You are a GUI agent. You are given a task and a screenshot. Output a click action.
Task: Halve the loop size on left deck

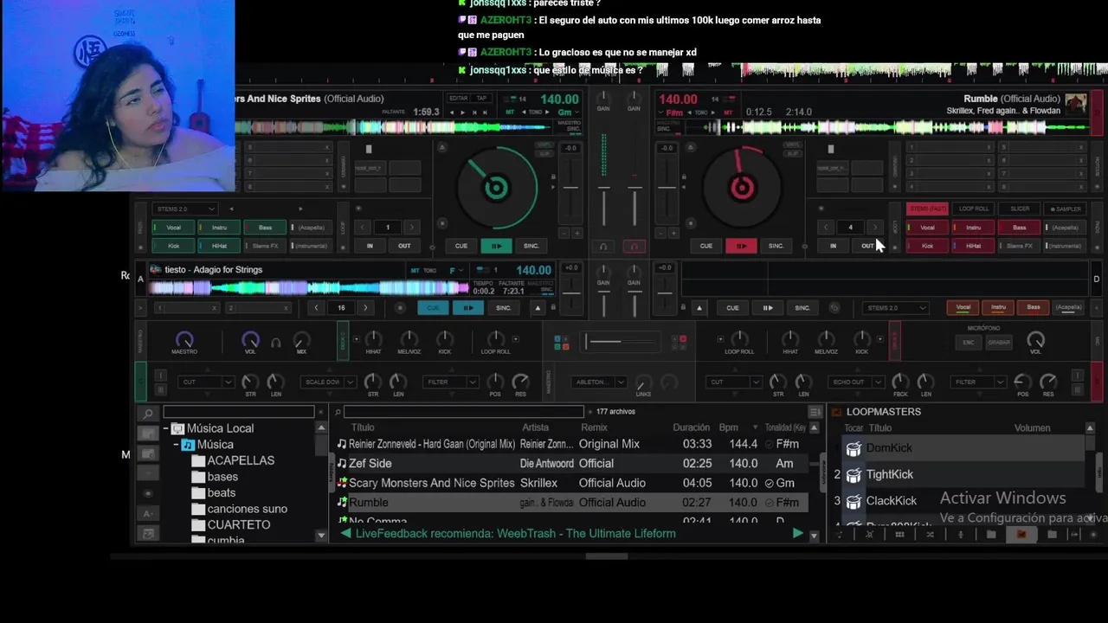pos(364,228)
